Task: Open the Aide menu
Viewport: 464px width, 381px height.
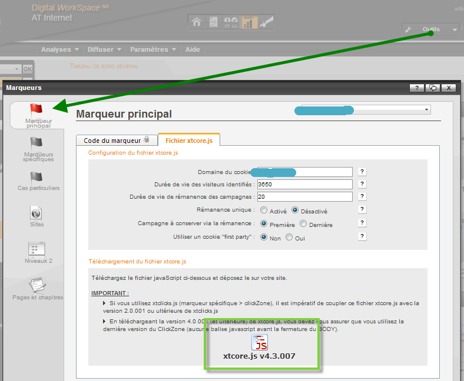Action: tap(193, 49)
